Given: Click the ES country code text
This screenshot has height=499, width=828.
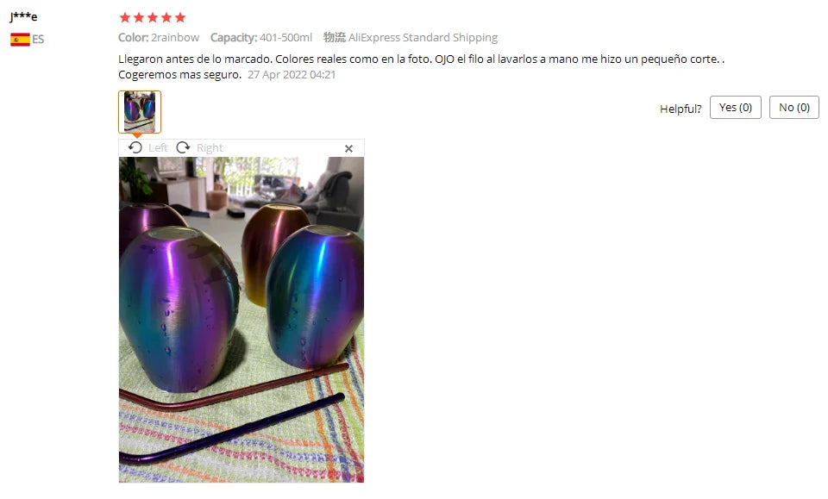Looking at the screenshot, I should 38,40.
